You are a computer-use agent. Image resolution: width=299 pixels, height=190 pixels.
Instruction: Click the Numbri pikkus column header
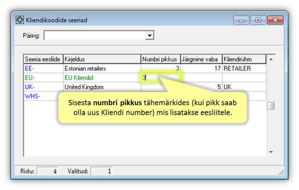pyautogui.click(x=161, y=59)
